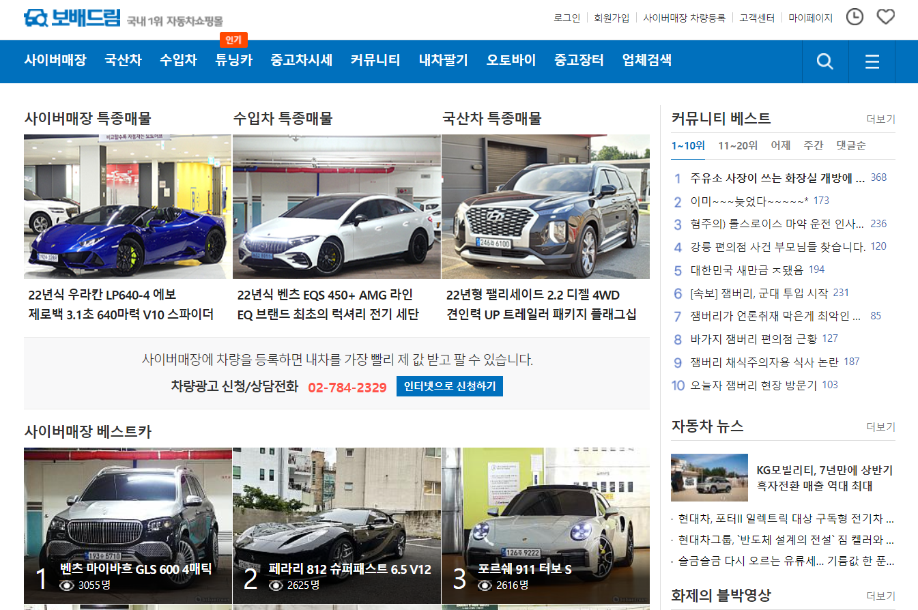Open the search magnifier icon

[x=825, y=61]
